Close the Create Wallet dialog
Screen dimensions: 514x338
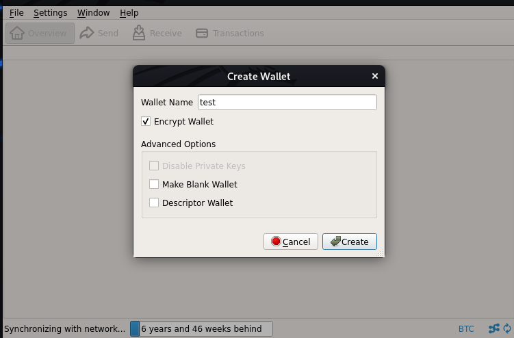pyautogui.click(x=374, y=76)
